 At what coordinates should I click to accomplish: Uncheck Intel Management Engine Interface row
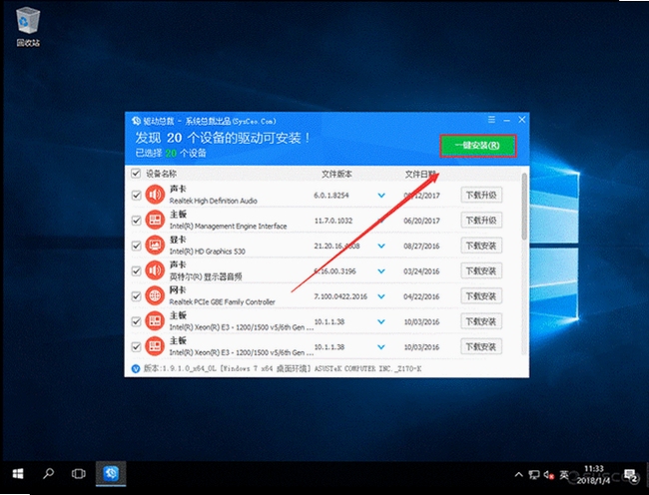pos(136,221)
